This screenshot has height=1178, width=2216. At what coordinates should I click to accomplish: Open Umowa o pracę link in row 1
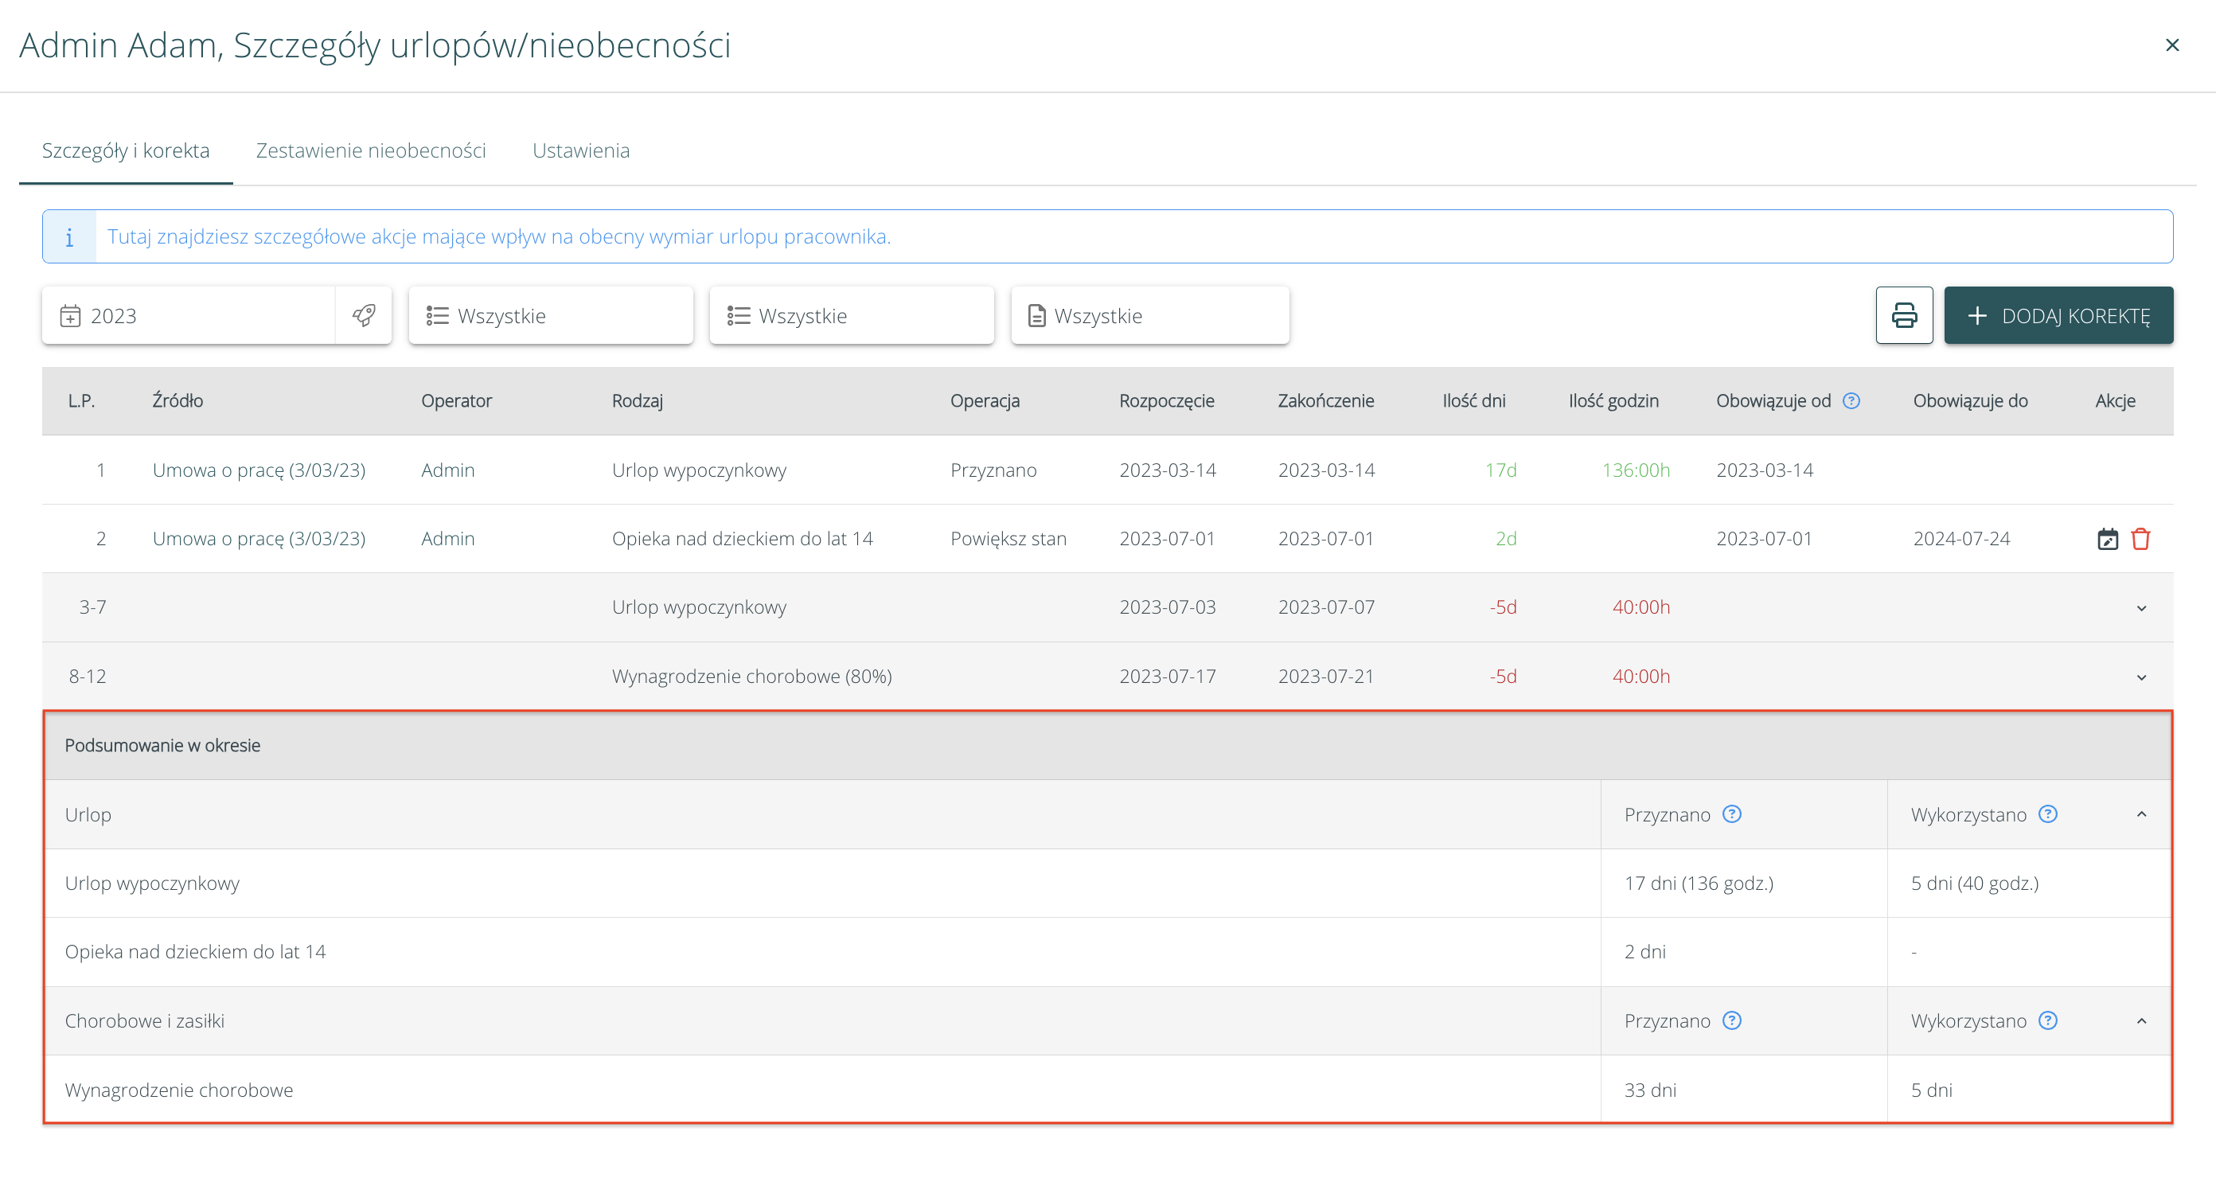tap(259, 470)
